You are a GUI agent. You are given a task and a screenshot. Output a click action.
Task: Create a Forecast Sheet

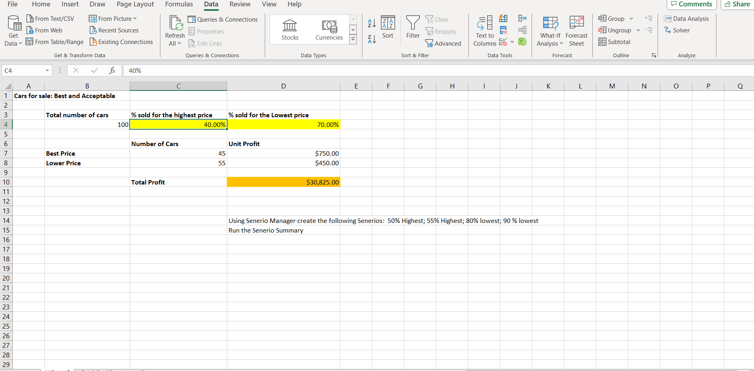pos(576,31)
